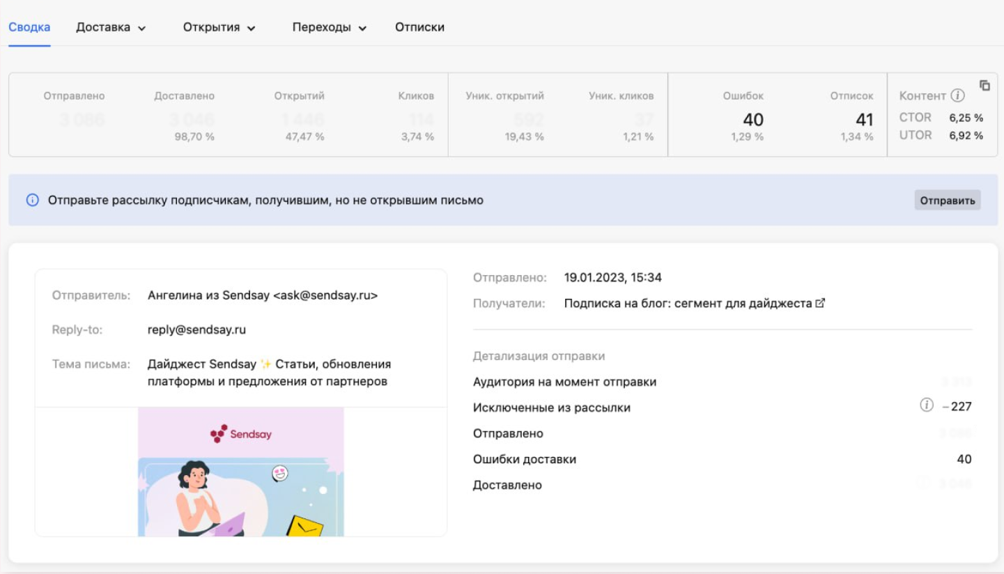Switch to the Отписки tab

pos(419,27)
